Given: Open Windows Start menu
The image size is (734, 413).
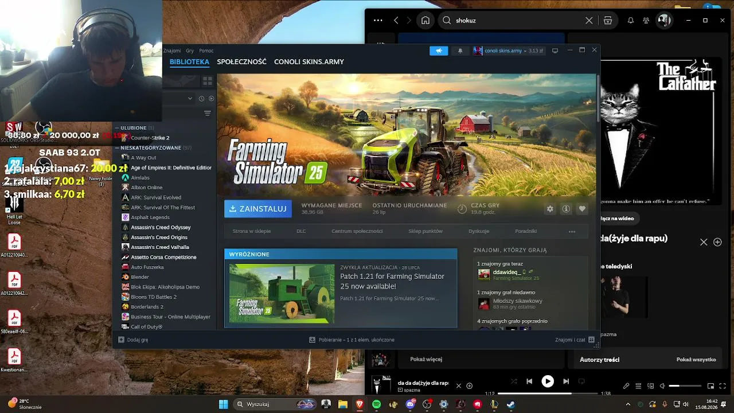Looking at the screenshot, I should 223,404.
